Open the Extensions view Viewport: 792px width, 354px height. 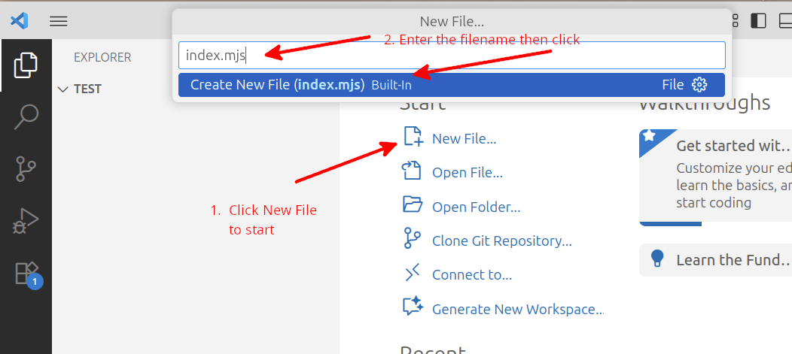click(x=26, y=274)
